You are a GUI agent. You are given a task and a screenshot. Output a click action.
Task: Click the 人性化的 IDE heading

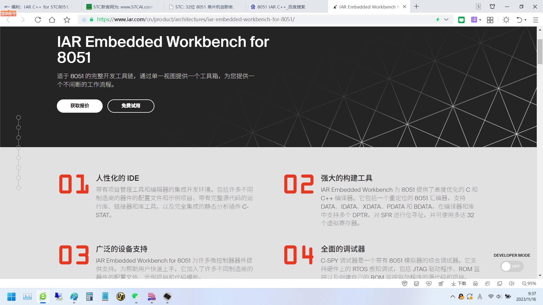pyautogui.click(x=117, y=178)
